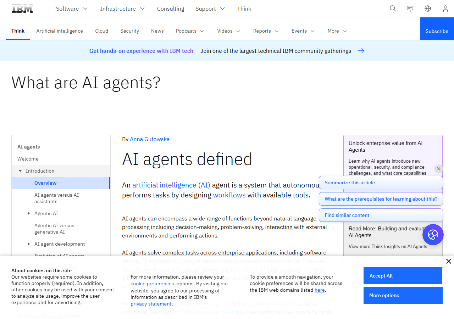Select the Artificial intelligence tab
Image resolution: width=454 pixels, height=319 pixels.
click(60, 31)
